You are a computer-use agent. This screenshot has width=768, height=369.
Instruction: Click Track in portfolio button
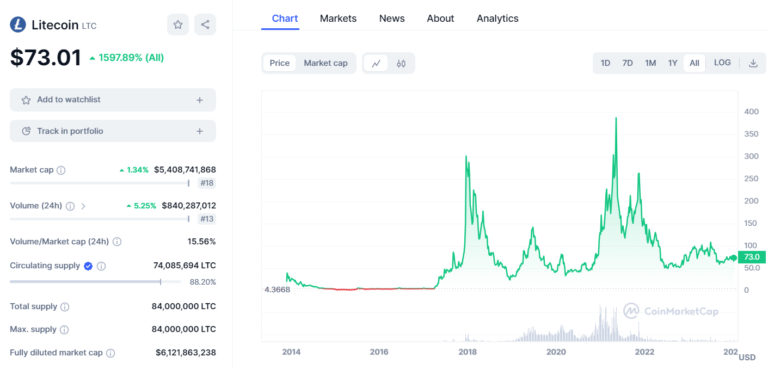point(113,131)
